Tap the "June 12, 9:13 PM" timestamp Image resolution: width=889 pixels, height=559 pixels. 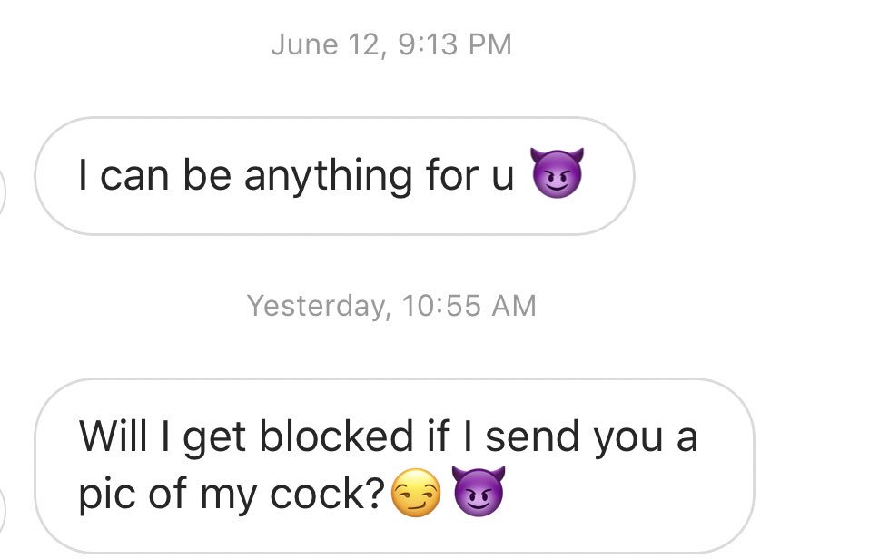click(x=391, y=44)
